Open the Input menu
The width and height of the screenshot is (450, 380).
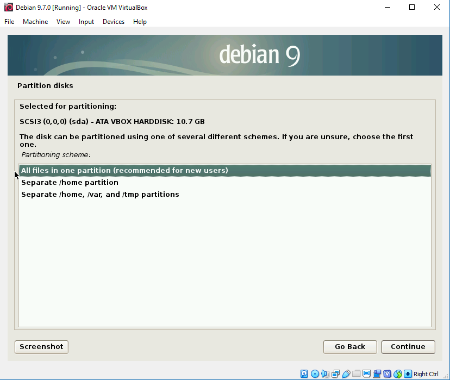86,22
